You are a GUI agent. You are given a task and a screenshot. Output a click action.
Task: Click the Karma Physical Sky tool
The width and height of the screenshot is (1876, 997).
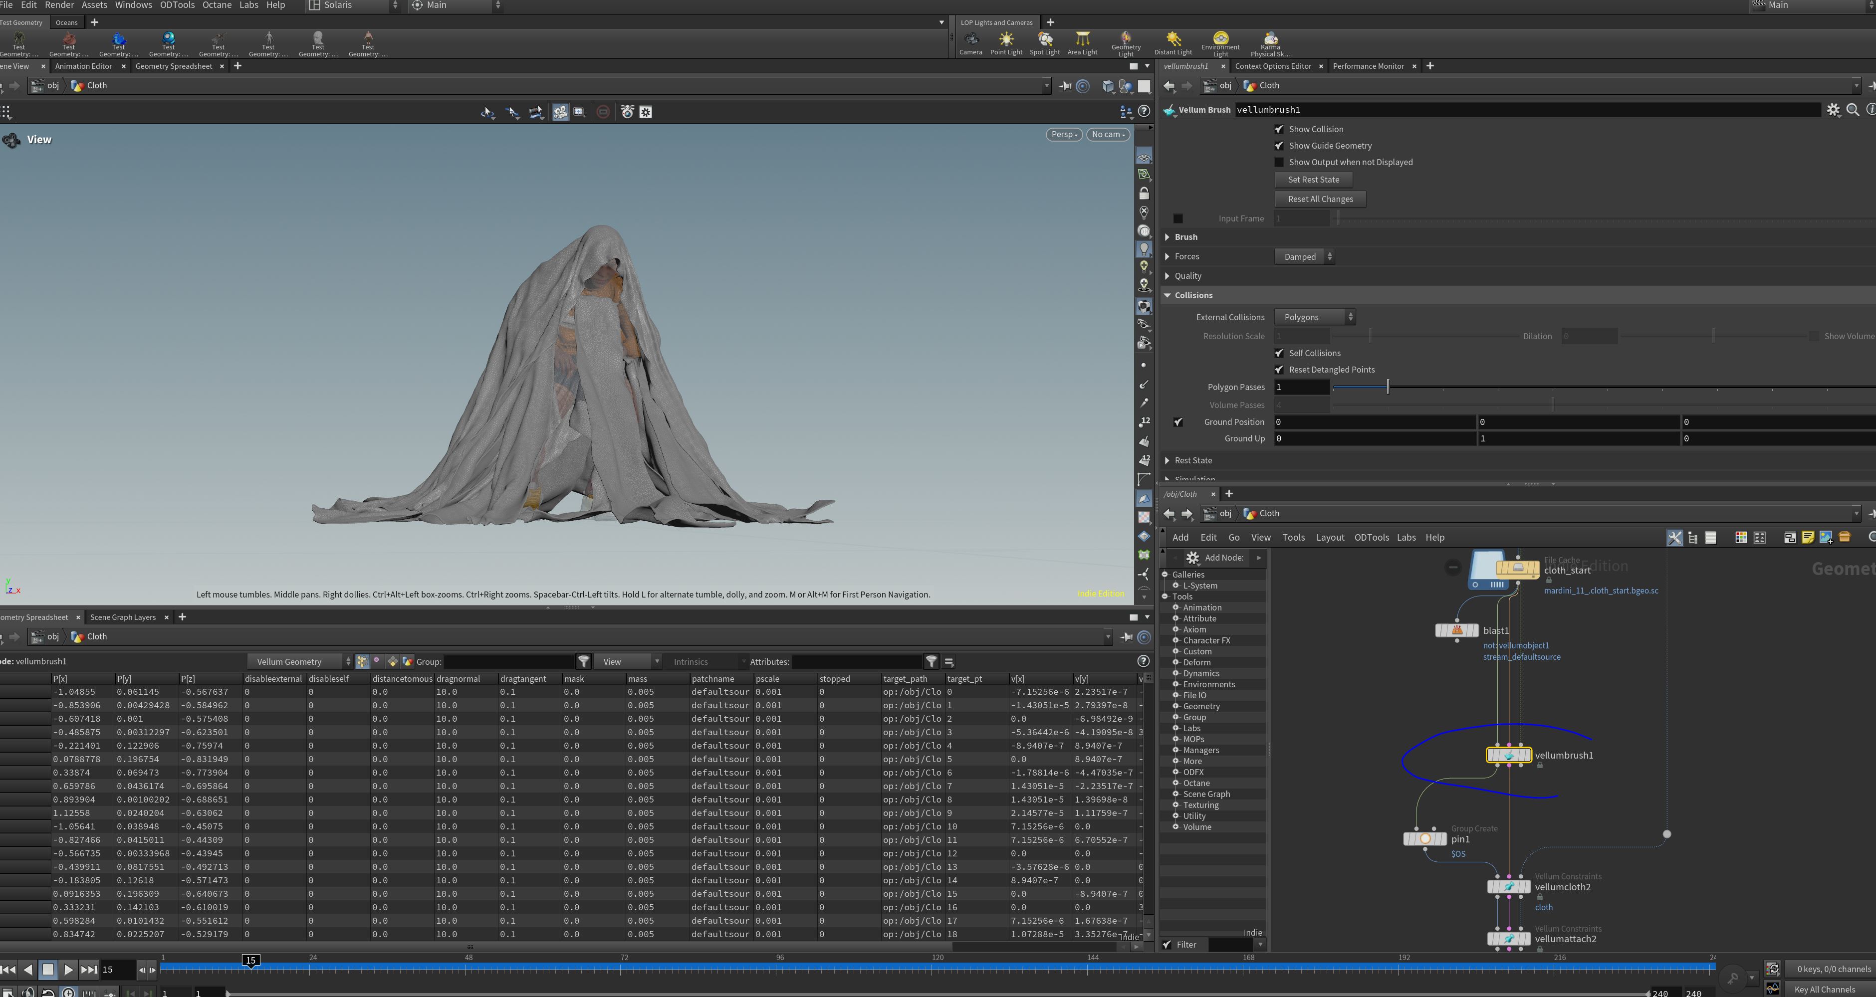pos(1270,44)
